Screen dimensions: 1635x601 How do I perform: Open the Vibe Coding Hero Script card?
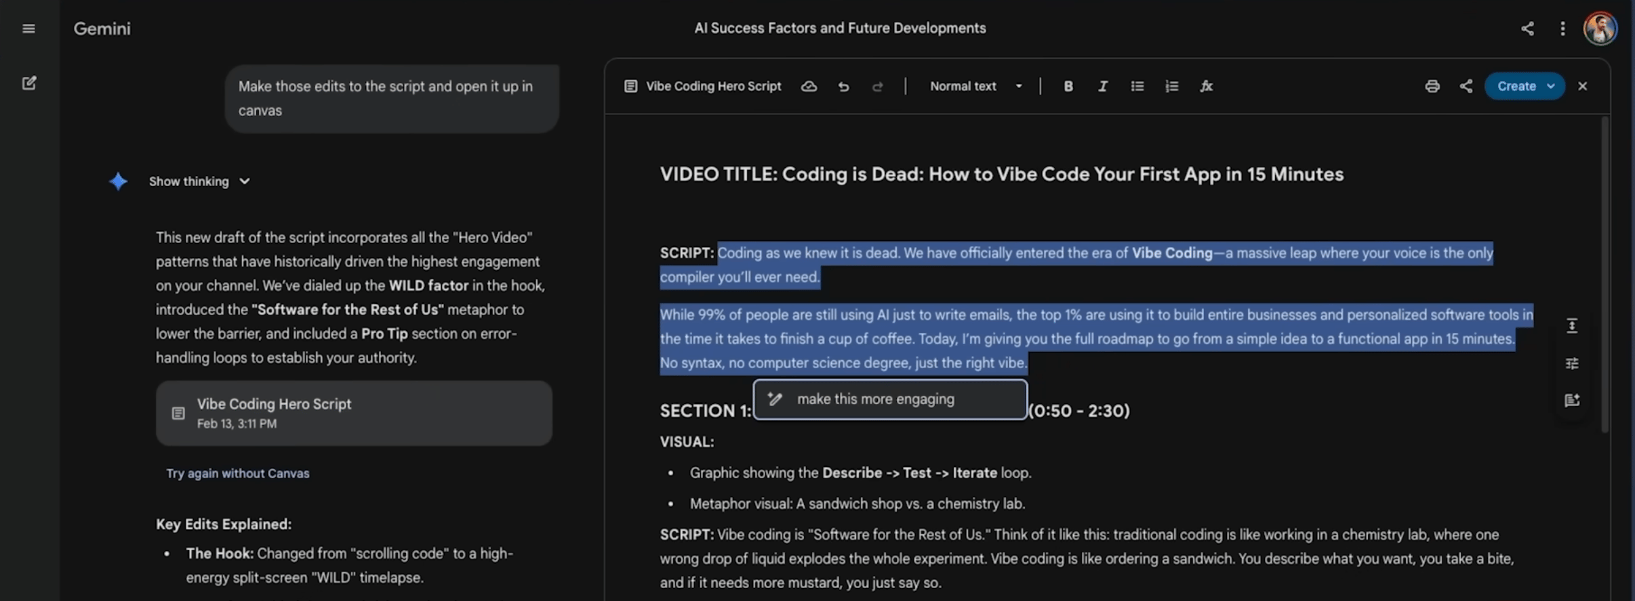354,413
